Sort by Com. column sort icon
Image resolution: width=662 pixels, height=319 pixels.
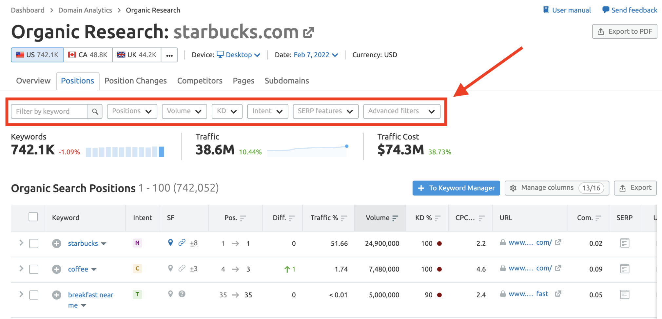coord(598,218)
